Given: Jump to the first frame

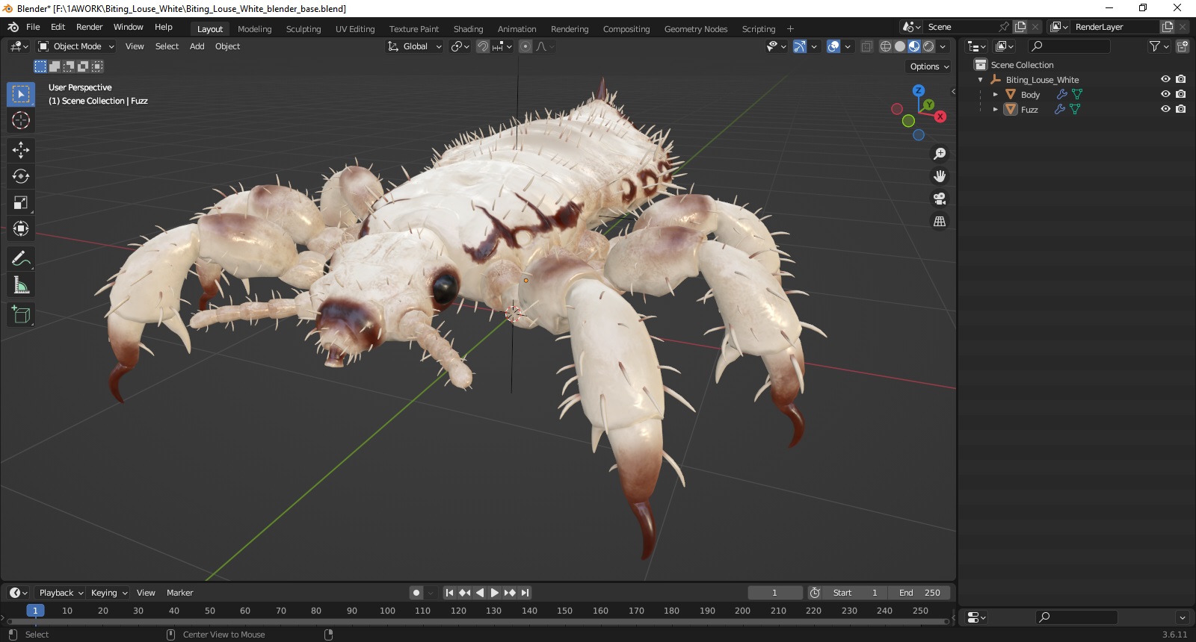Looking at the screenshot, I should pyautogui.click(x=449, y=593).
